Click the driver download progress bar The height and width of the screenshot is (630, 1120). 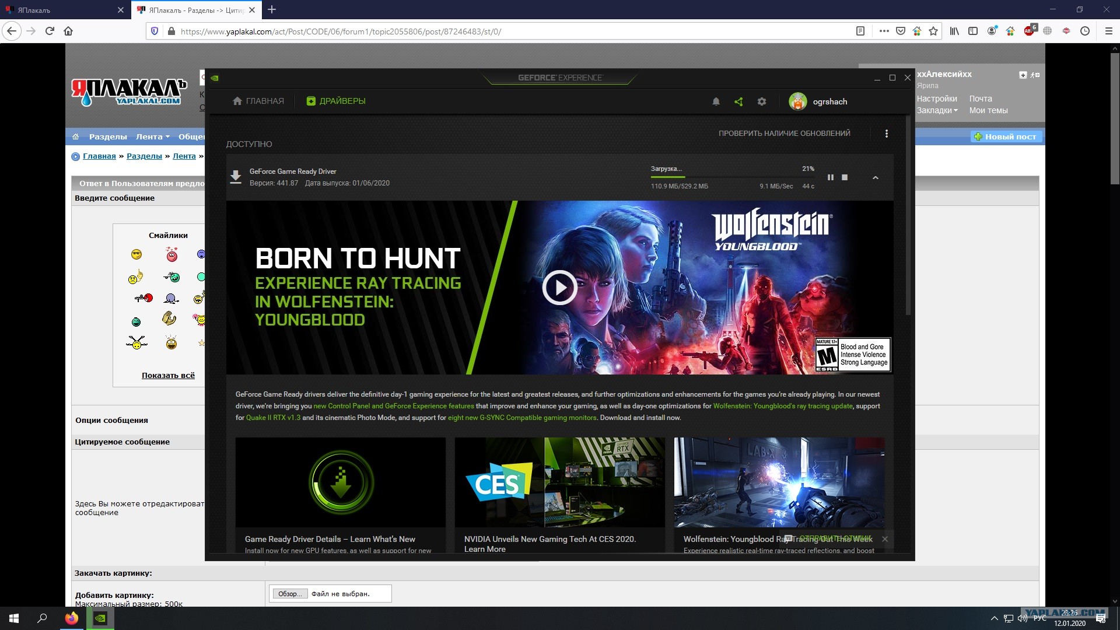tap(733, 177)
